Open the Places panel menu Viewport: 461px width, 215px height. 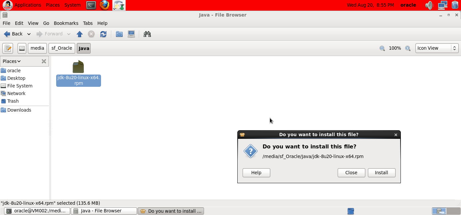pyautogui.click(x=53, y=5)
